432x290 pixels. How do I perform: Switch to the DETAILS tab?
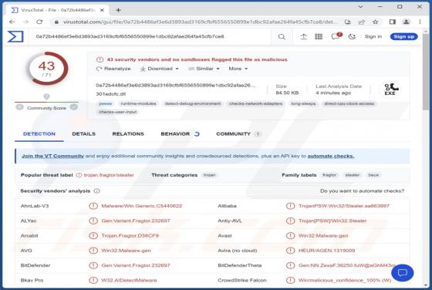84,134
